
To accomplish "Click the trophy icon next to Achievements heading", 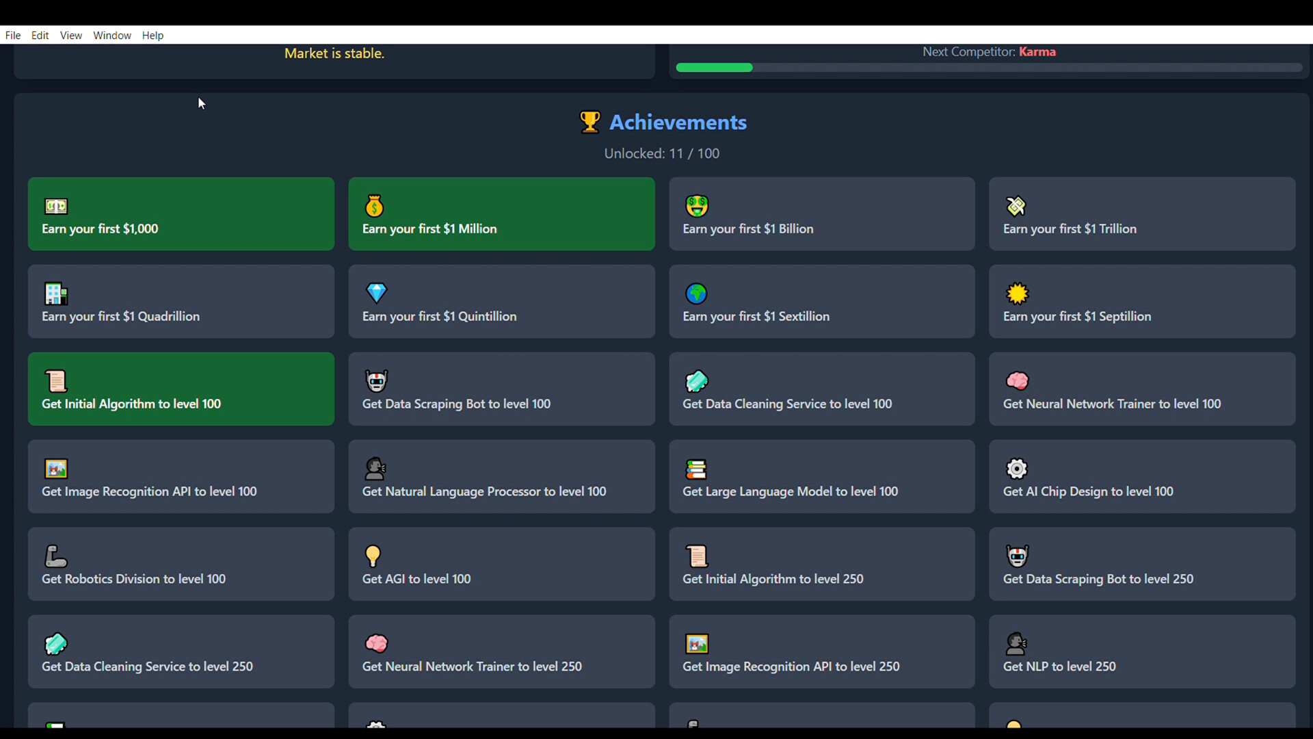I will [x=589, y=122].
